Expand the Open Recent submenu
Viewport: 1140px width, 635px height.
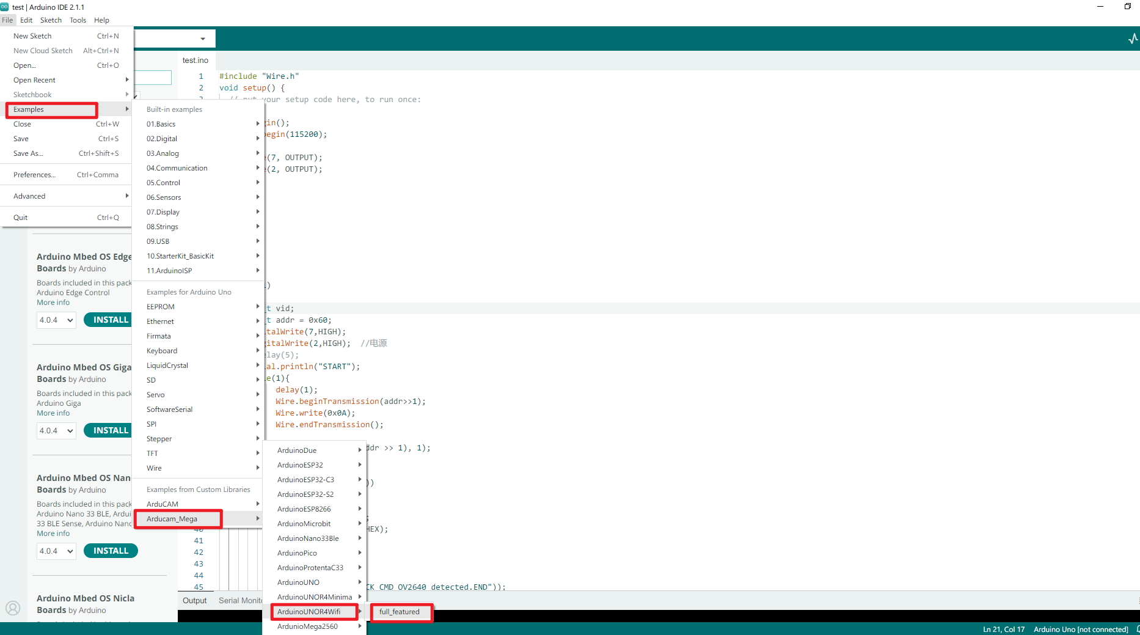(x=67, y=80)
